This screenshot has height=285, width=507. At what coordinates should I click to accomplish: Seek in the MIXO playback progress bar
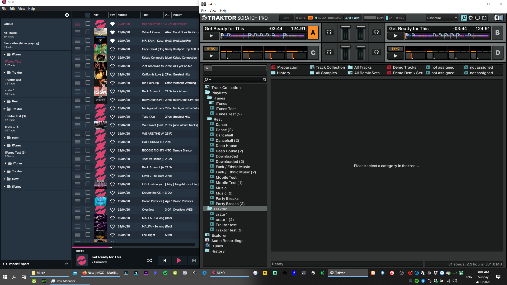(136, 247)
